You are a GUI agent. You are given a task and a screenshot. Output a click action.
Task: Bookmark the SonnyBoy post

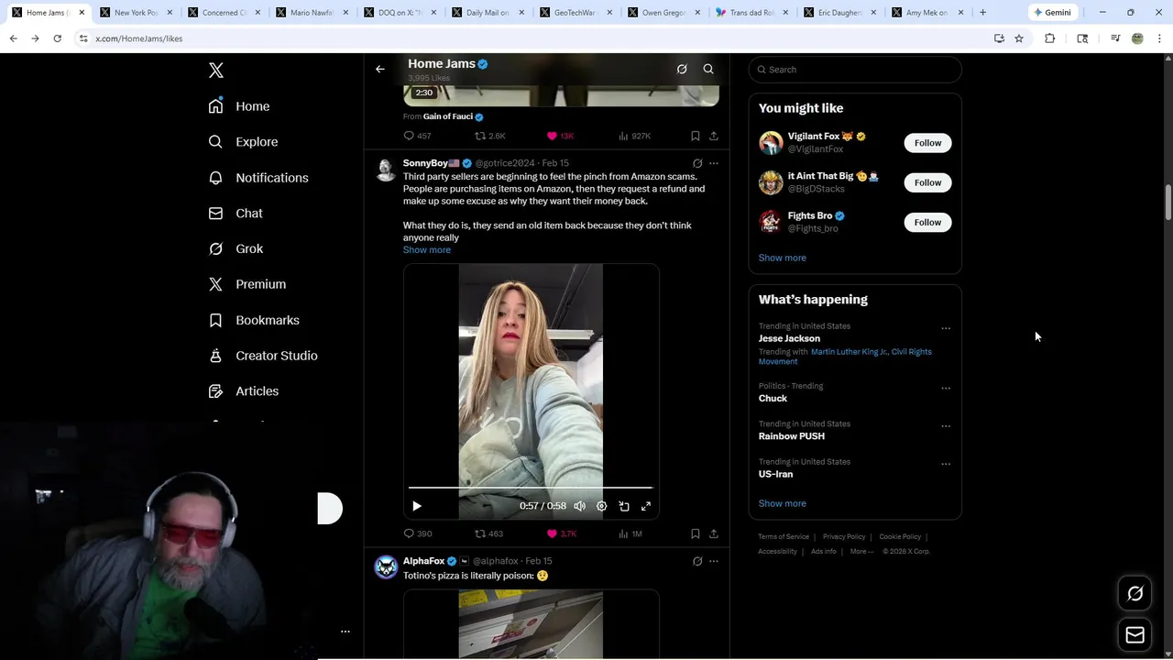coord(696,533)
